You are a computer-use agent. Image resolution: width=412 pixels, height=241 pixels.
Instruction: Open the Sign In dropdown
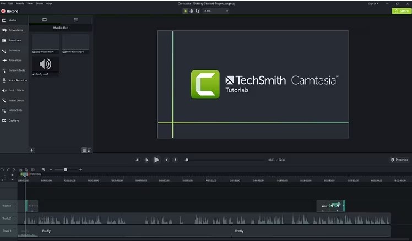point(373,4)
